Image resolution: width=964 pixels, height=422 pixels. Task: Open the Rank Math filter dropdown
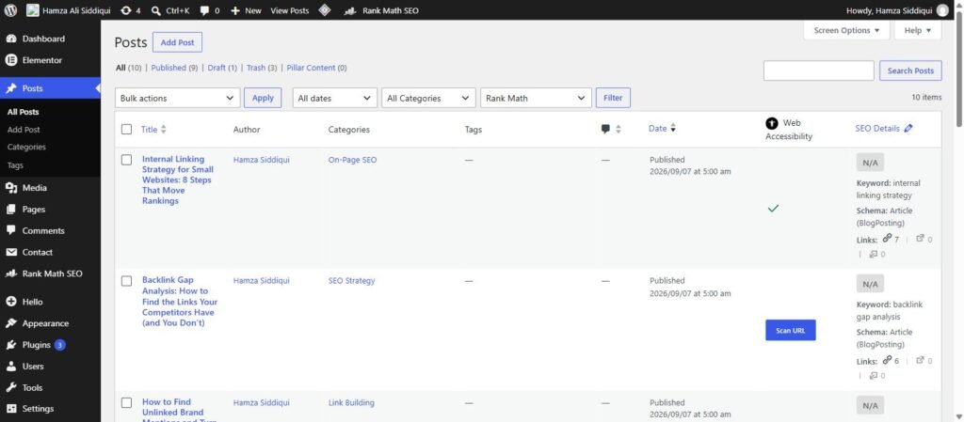[x=536, y=98]
